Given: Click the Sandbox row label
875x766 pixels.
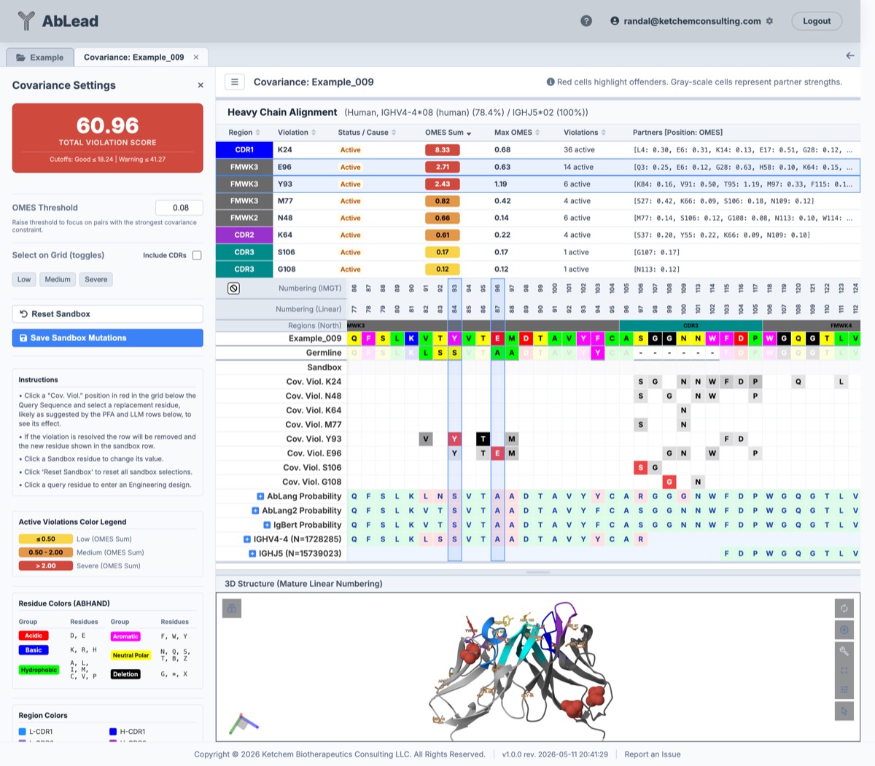Looking at the screenshot, I should pos(324,367).
